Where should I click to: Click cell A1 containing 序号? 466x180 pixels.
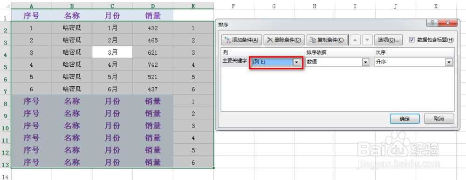[31, 15]
